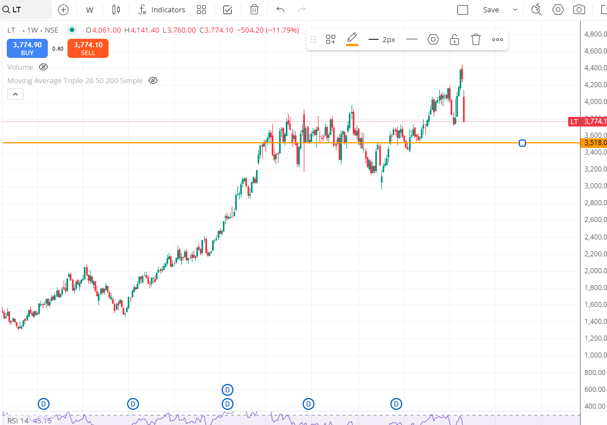Open the line style selector
Image resolution: width=607 pixels, height=425 pixels.
pyautogui.click(x=412, y=39)
